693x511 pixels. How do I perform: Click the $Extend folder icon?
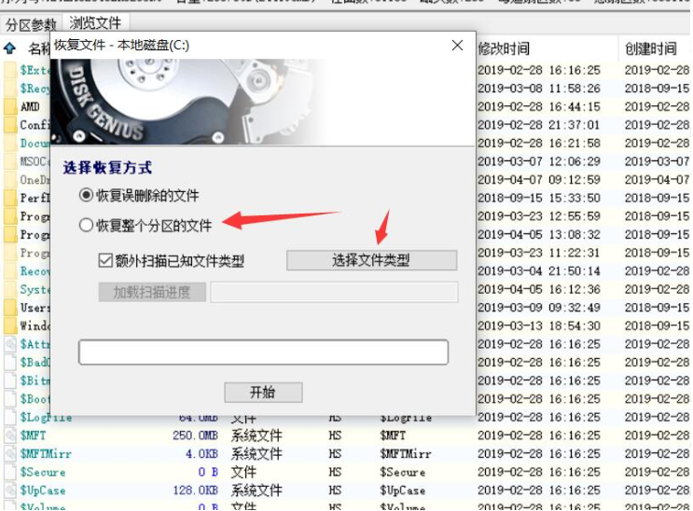(x=10, y=70)
